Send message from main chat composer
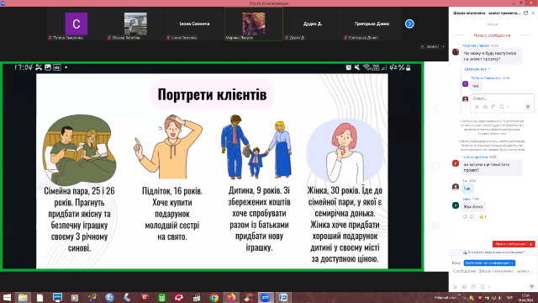The height and width of the screenshot is (303, 538). click(531, 286)
